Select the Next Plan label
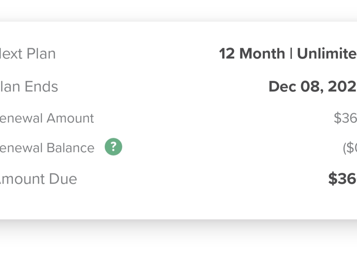The height and width of the screenshot is (268, 357). pyautogui.click(x=28, y=54)
